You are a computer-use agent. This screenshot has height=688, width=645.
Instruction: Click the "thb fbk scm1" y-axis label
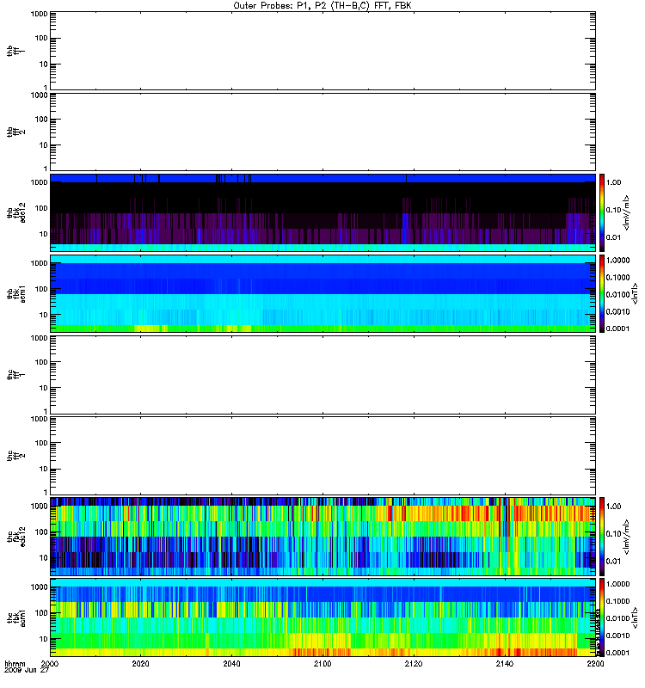click(16, 293)
